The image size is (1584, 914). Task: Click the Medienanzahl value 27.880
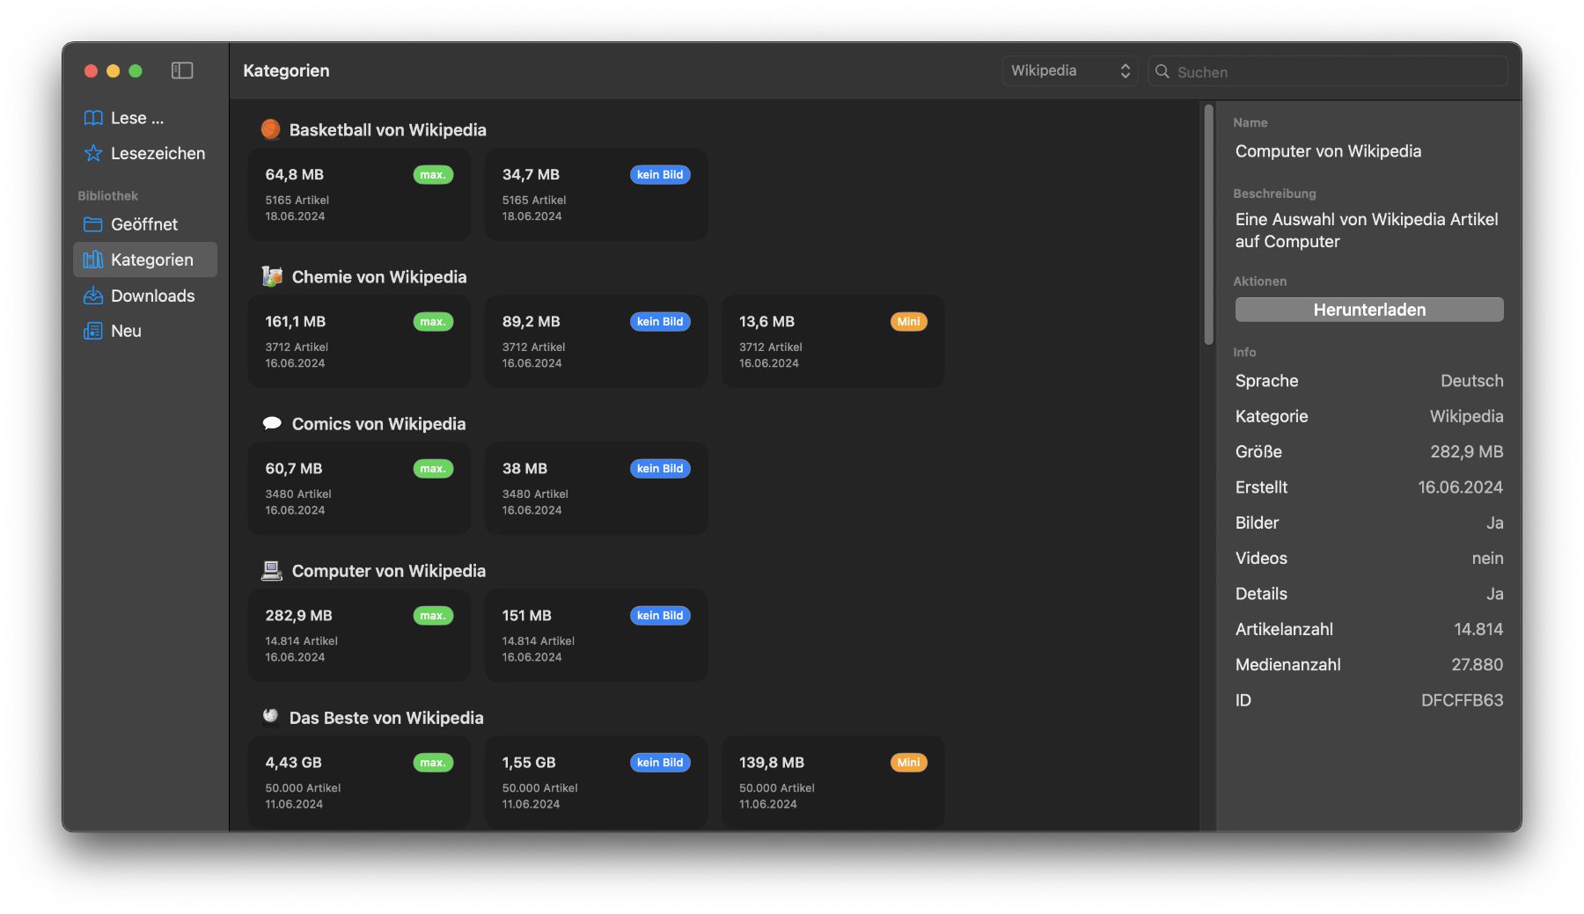click(1477, 664)
